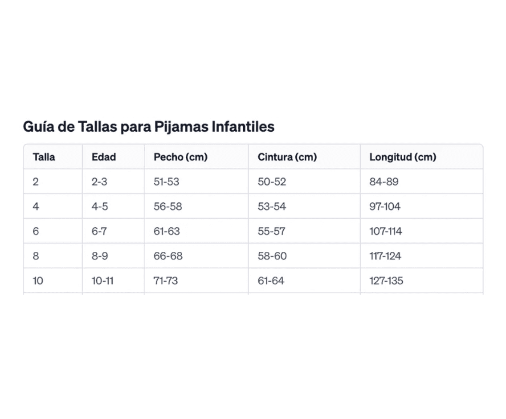The width and height of the screenshot is (506, 419).
Task: Select the 10-11 age cell
Action: [x=102, y=281]
